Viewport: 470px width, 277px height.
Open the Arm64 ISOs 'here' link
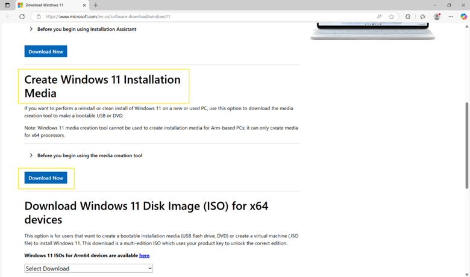pos(144,255)
